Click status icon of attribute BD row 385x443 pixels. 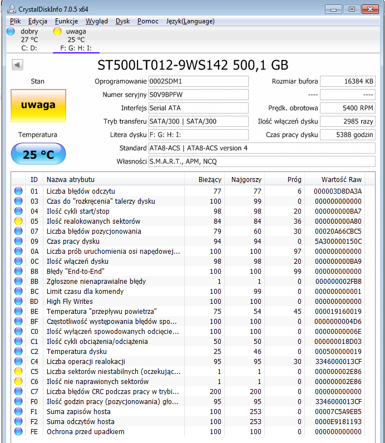point(18,302)
